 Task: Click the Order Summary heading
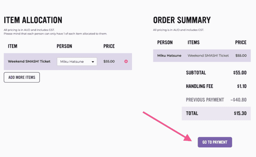pos(182,20)
